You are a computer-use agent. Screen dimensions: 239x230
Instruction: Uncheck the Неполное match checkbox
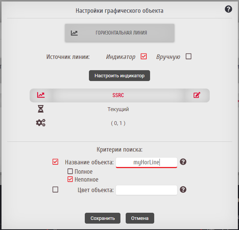coord(70,179)
